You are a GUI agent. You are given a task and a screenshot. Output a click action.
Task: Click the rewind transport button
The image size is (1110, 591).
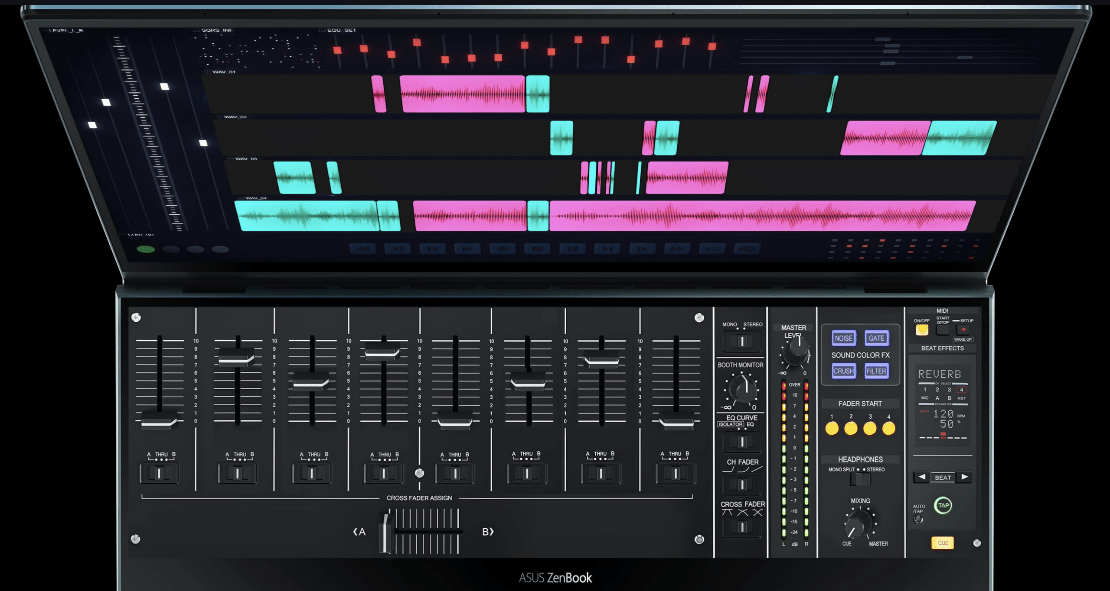pos(363,249)
